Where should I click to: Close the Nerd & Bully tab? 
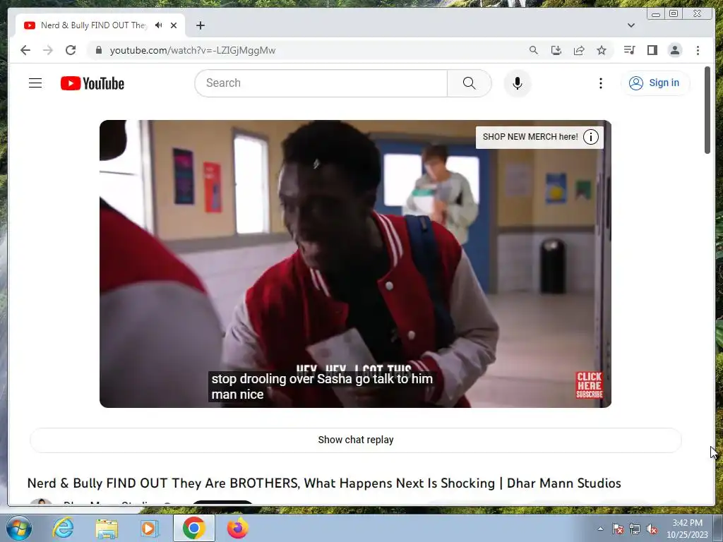pos(174,25)
